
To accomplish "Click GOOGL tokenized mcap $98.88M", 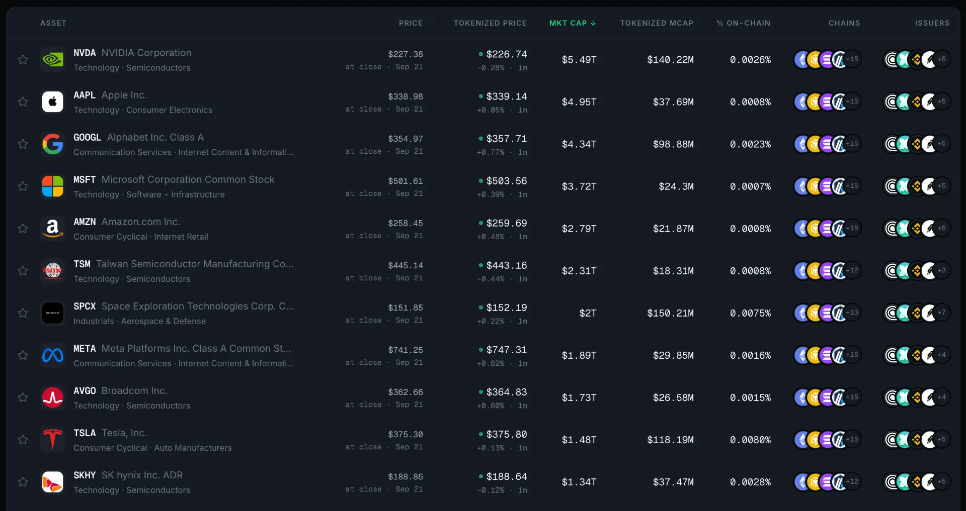I will [x=673, y=144].
